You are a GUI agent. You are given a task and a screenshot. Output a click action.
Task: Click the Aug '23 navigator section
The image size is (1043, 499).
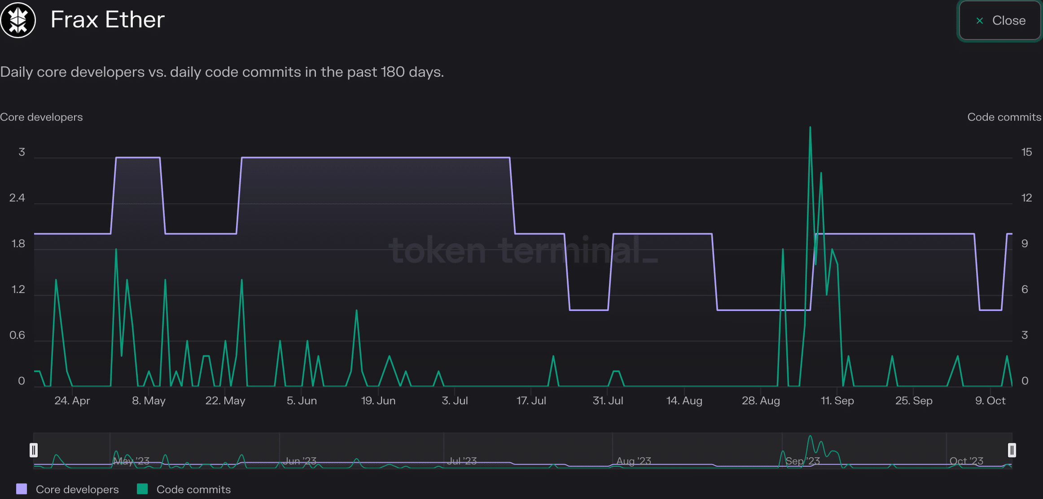(x=697, y=451)
